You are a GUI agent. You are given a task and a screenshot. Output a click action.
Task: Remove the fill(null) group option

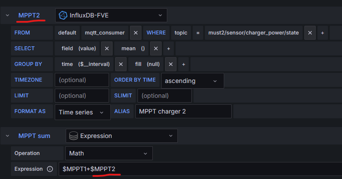coord(171,64)
